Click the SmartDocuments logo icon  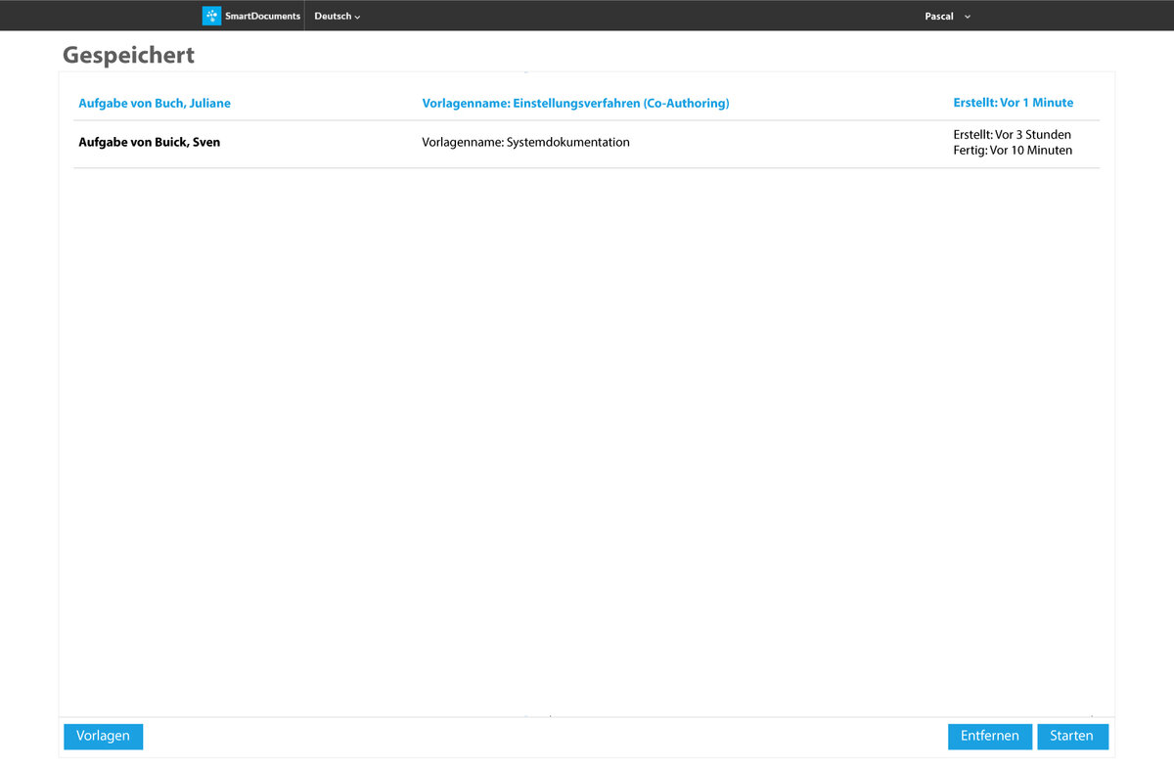(211, 16)
